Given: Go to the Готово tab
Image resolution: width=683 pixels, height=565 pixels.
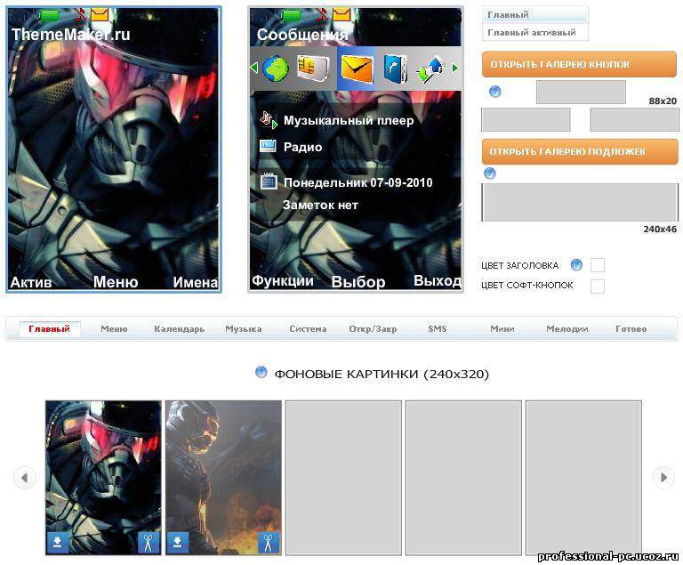Looking at the screenshot, I should pyautogui.click(x=631, y=328).
